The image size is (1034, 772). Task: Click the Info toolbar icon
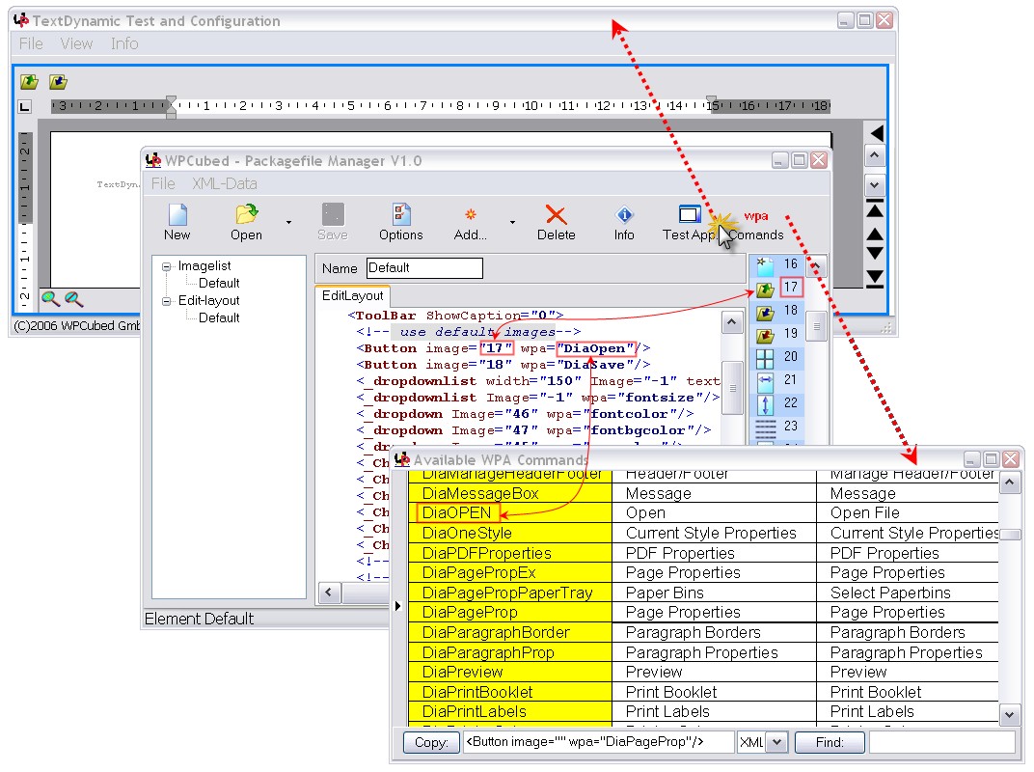(624, 215)
